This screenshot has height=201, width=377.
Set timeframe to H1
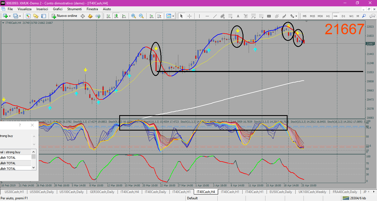click(x=328, y=16)
